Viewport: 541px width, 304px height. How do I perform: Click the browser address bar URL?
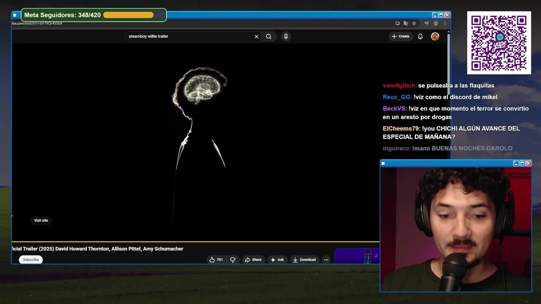(x=37, y=23)
